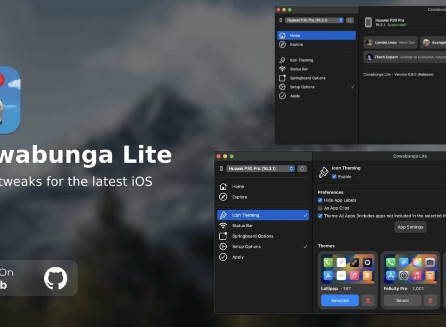The image size is (446, 327).
Task: Open Explore in the back window sidebar
Action: pos(316,45)
